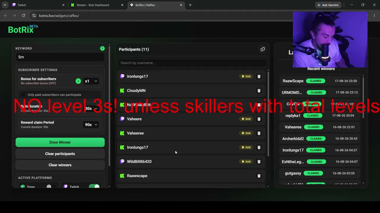Click the Kick icon beside Vaheeree
This screenshot has height=213, width=380.
coord(122,133)
